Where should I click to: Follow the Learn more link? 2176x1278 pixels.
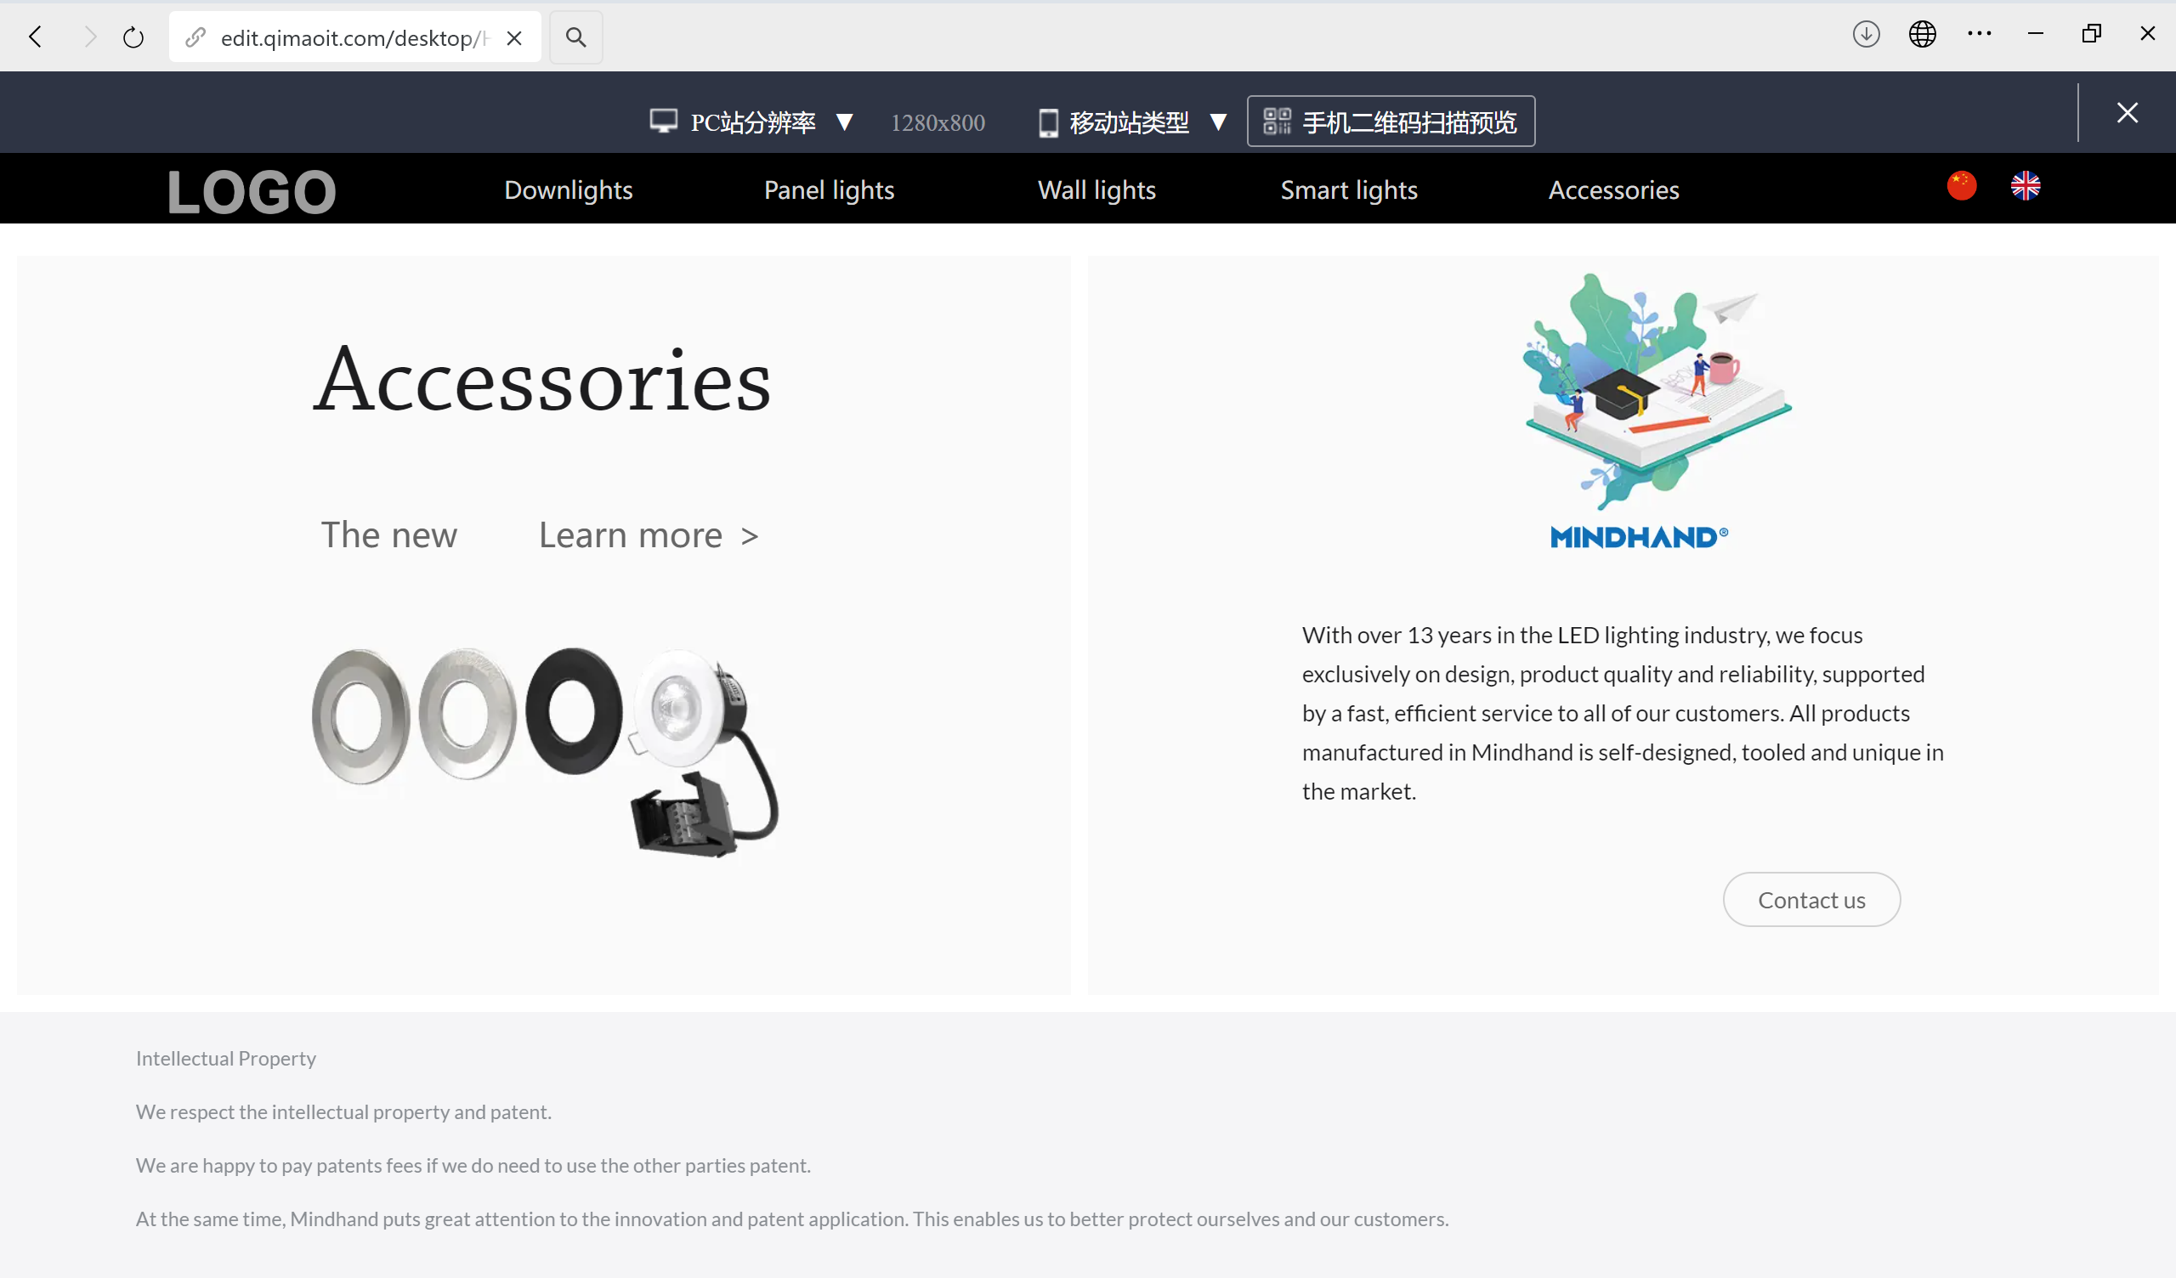point(649,535)
